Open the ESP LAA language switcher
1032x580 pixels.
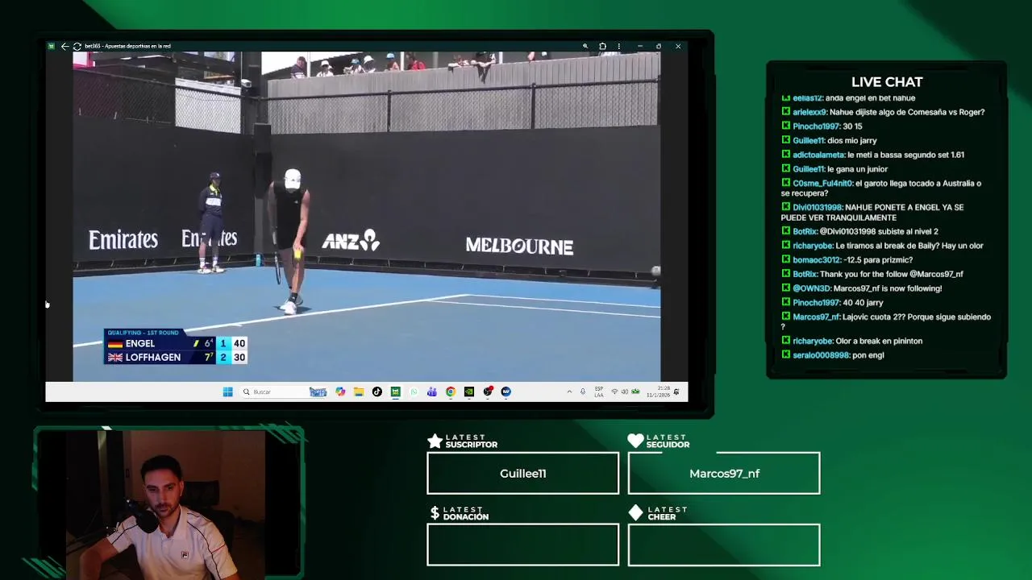599,391
